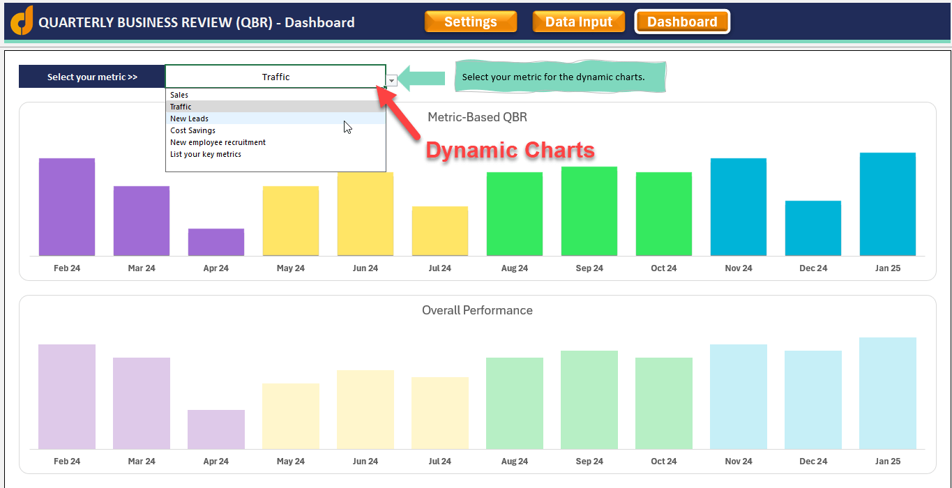Select the cyan Jan 25 bar in top chart
The height and width of the screenshot is (488, 952).
(887, 204)
